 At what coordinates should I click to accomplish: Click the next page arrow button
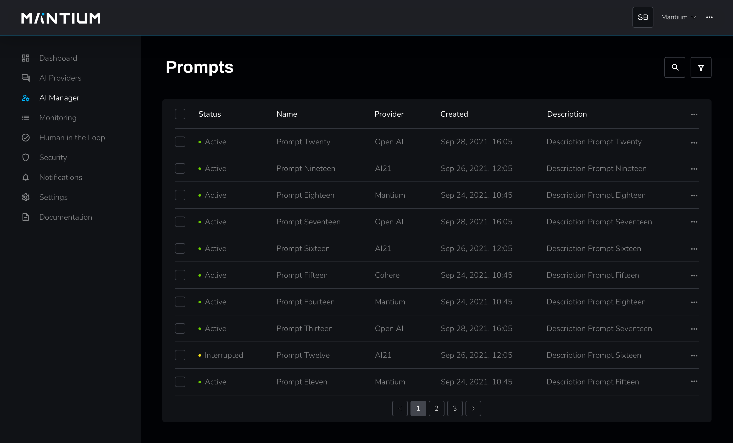(x=473, y=408)
